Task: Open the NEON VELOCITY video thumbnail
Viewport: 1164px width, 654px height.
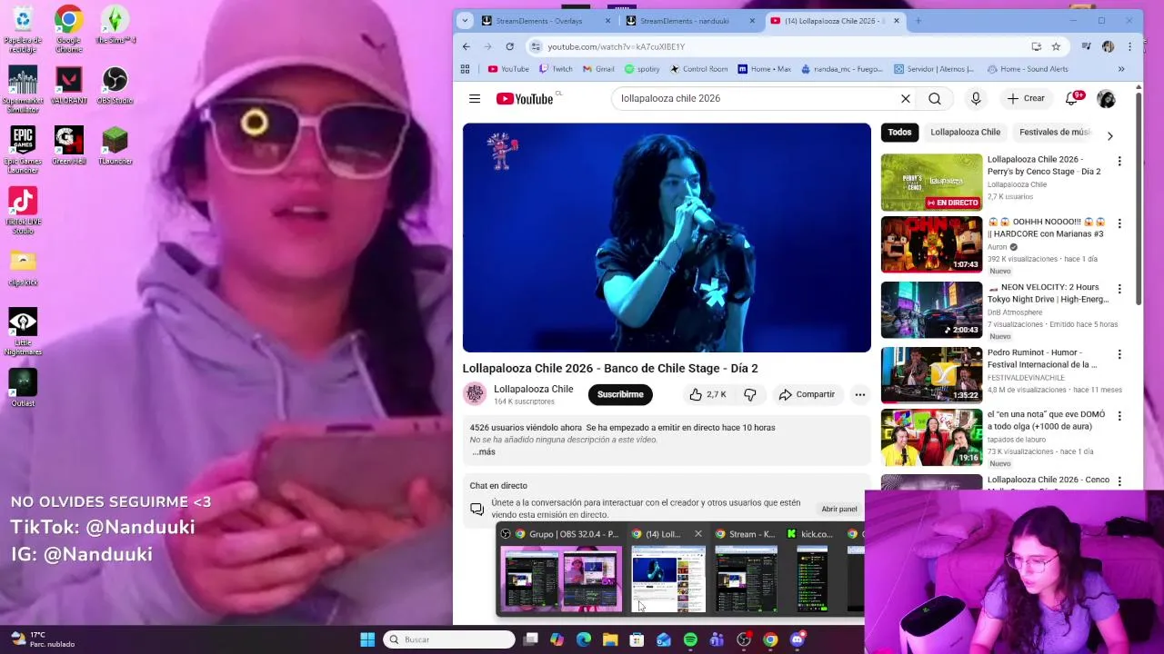Action: click(x=931, y=310)
